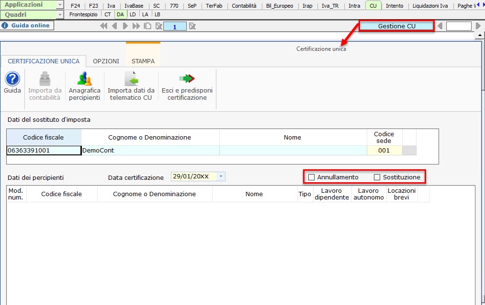Open the TerFab tab
485x305 pixels.
tap(214, 6)
